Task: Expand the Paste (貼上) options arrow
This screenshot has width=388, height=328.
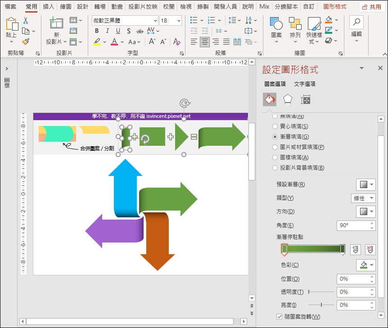Action: (11, 42)
